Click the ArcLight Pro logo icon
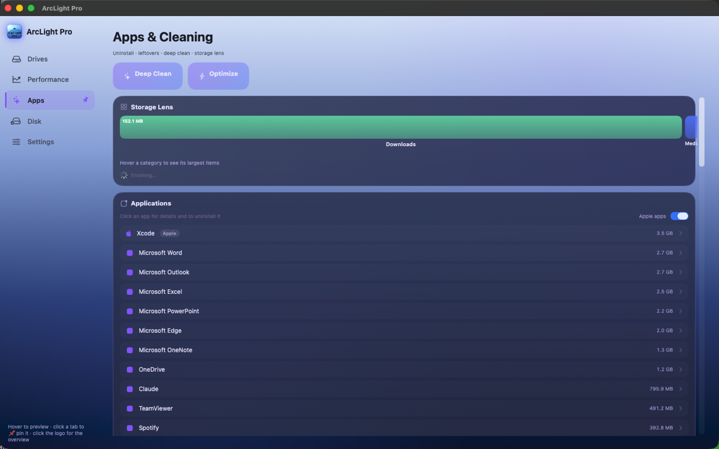 coord(14,32)
